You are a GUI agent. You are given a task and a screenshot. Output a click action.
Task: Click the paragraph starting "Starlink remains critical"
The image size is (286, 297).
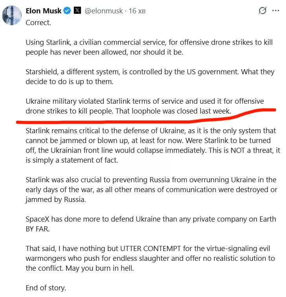153,145
